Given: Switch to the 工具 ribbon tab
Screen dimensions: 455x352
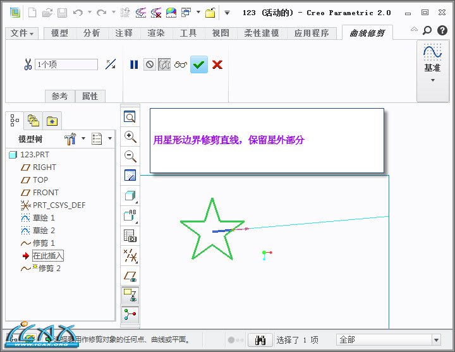Looking at the screenshot, I should point(188,33).
